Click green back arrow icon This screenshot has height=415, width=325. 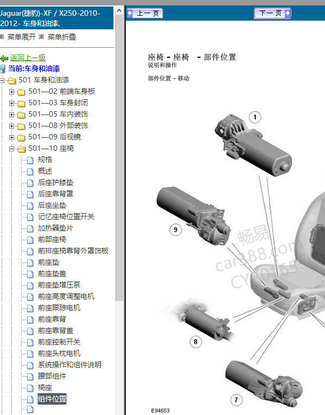(x=4, y=58)
